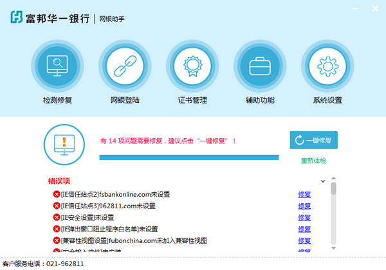Click the scrollbar down arrow
386x270 pixels.
tap(333, 248)
